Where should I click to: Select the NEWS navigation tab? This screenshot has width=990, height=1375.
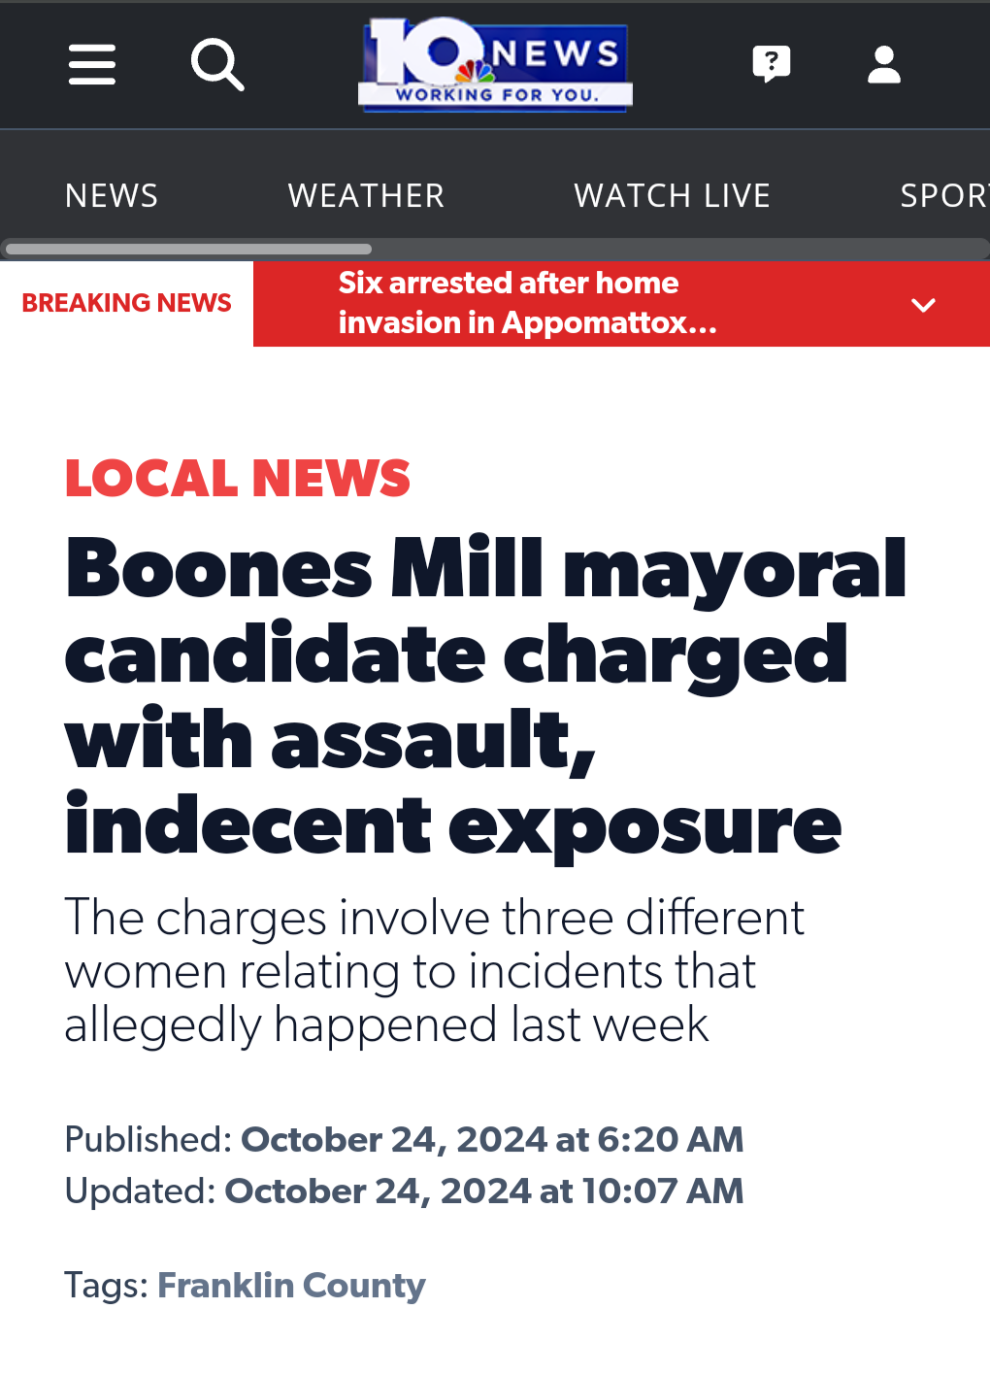click(x=112, y=196)
